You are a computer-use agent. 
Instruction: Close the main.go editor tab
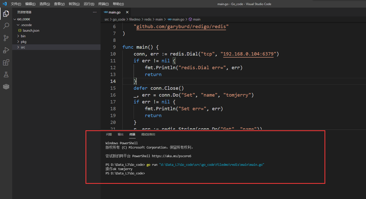pos(127,12)
